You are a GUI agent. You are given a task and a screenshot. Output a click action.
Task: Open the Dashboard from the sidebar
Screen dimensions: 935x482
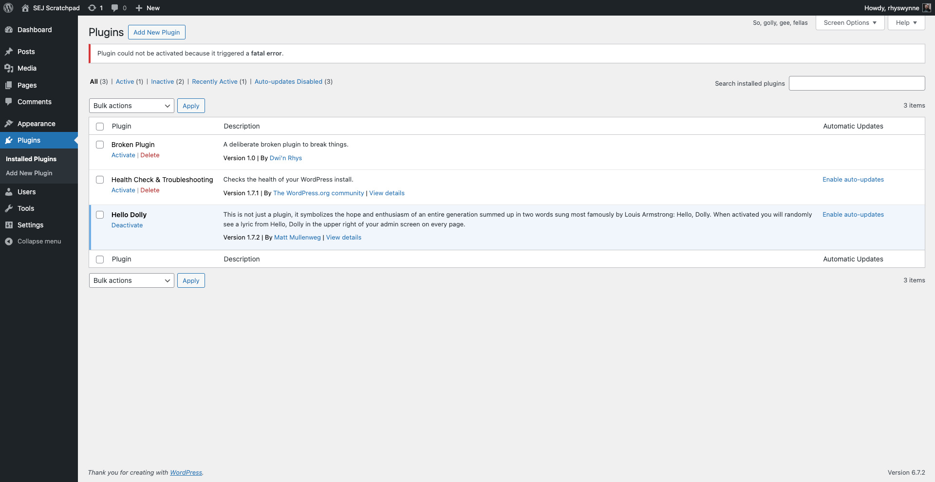pos(34,30)
